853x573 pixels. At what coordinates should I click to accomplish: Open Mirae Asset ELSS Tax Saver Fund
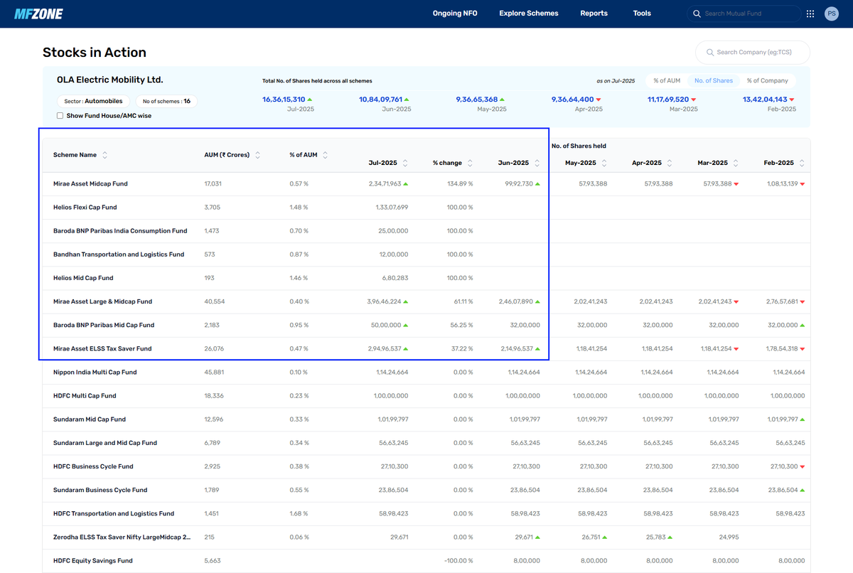[x=102, y=348]
